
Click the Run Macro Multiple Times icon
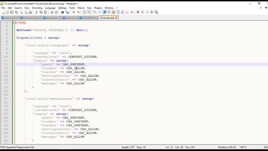pos(152,12)
